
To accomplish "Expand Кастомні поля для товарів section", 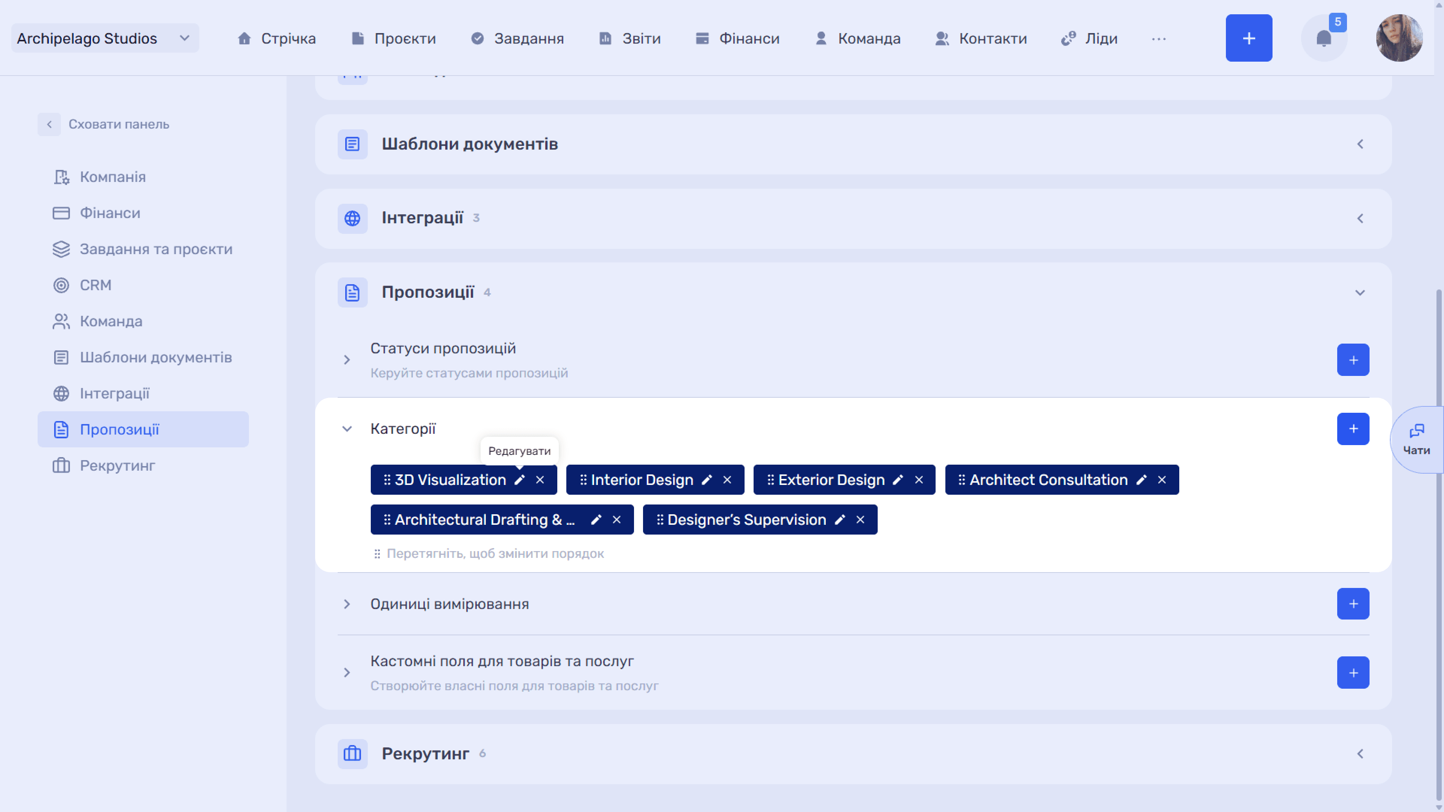I will point(347,673).
